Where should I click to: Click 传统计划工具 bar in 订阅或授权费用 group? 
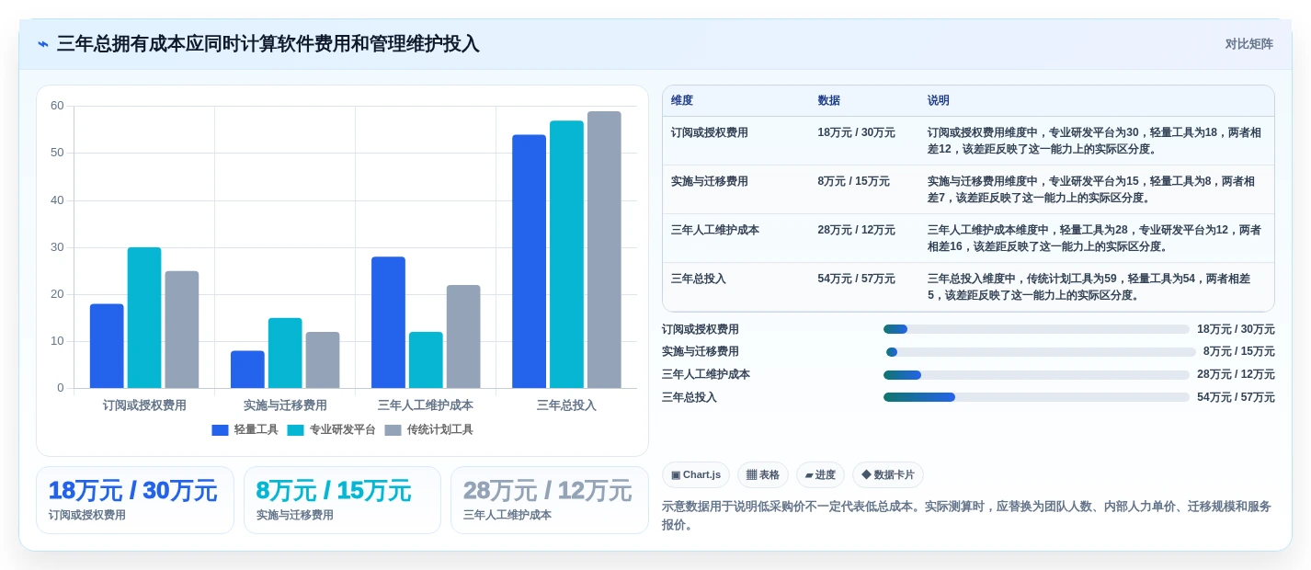tap(182, 329)
